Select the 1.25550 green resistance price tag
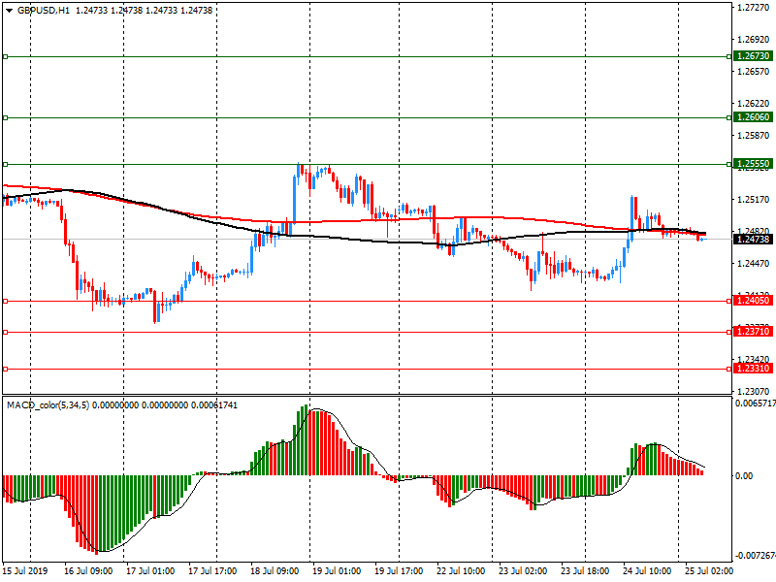 (753, 164)
